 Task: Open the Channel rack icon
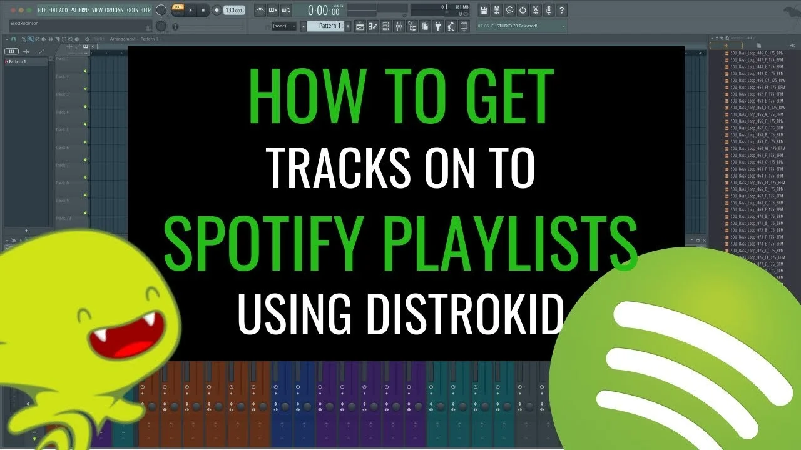(386, 26)
